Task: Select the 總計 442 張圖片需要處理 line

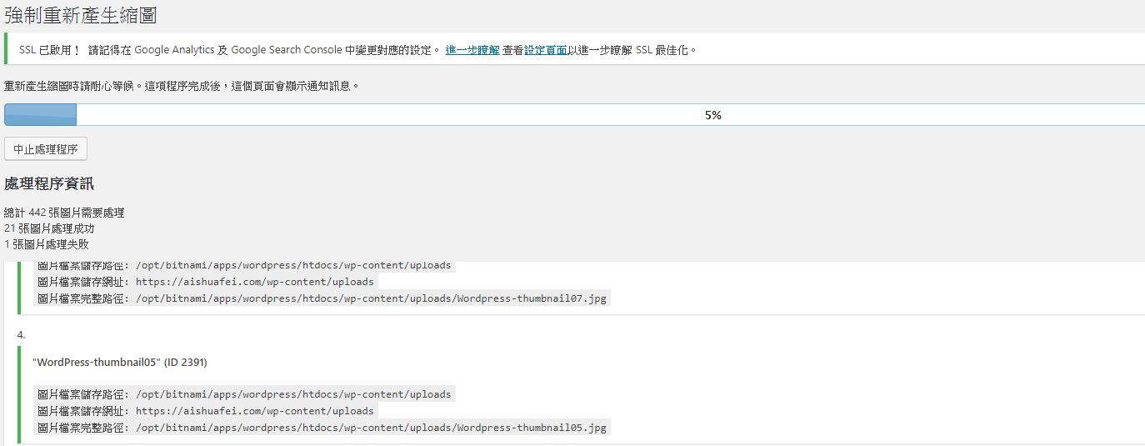Action: click(x=64, y=213)
